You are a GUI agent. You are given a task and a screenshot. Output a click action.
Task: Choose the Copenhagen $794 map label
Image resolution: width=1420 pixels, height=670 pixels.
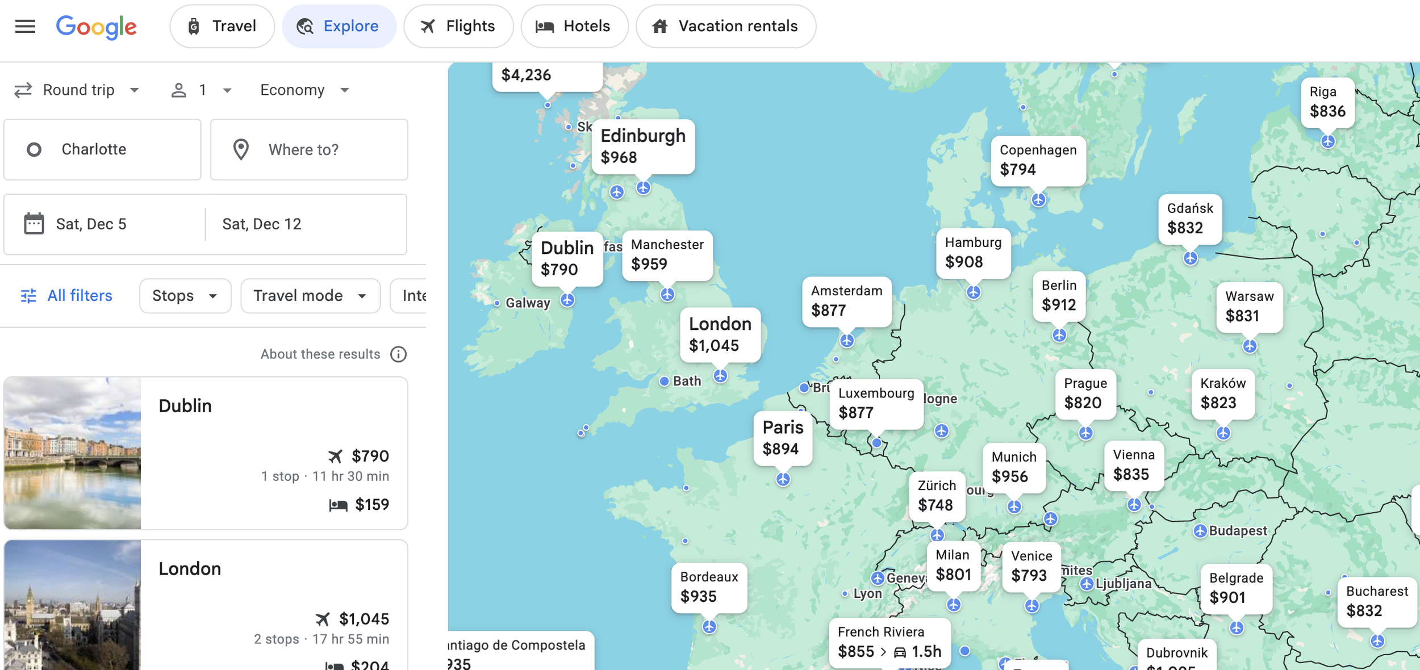(x=1038, y=160)
